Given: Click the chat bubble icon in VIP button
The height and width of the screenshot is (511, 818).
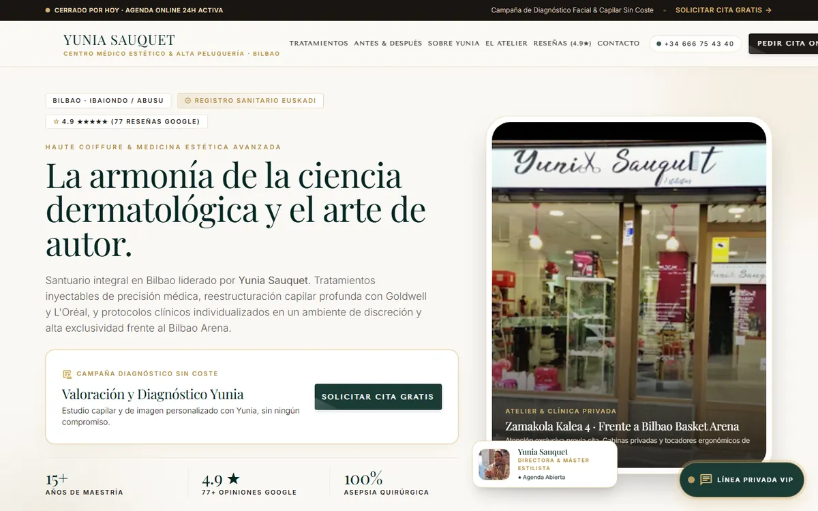Looking at the screenshot, I should coord(706,480).
